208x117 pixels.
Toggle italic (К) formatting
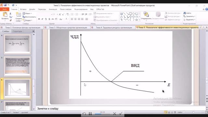tap(43, 19)
